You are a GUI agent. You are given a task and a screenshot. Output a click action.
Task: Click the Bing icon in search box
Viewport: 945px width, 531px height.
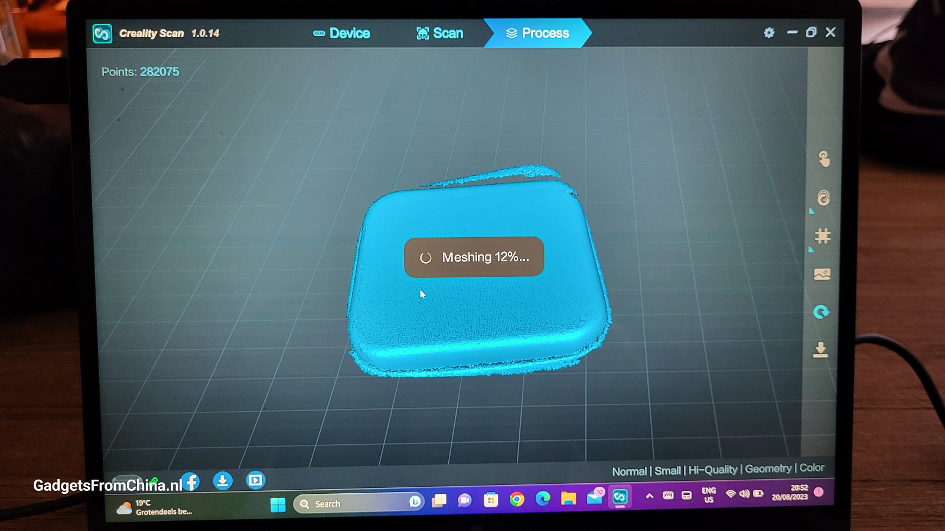(x=415, y=502)
